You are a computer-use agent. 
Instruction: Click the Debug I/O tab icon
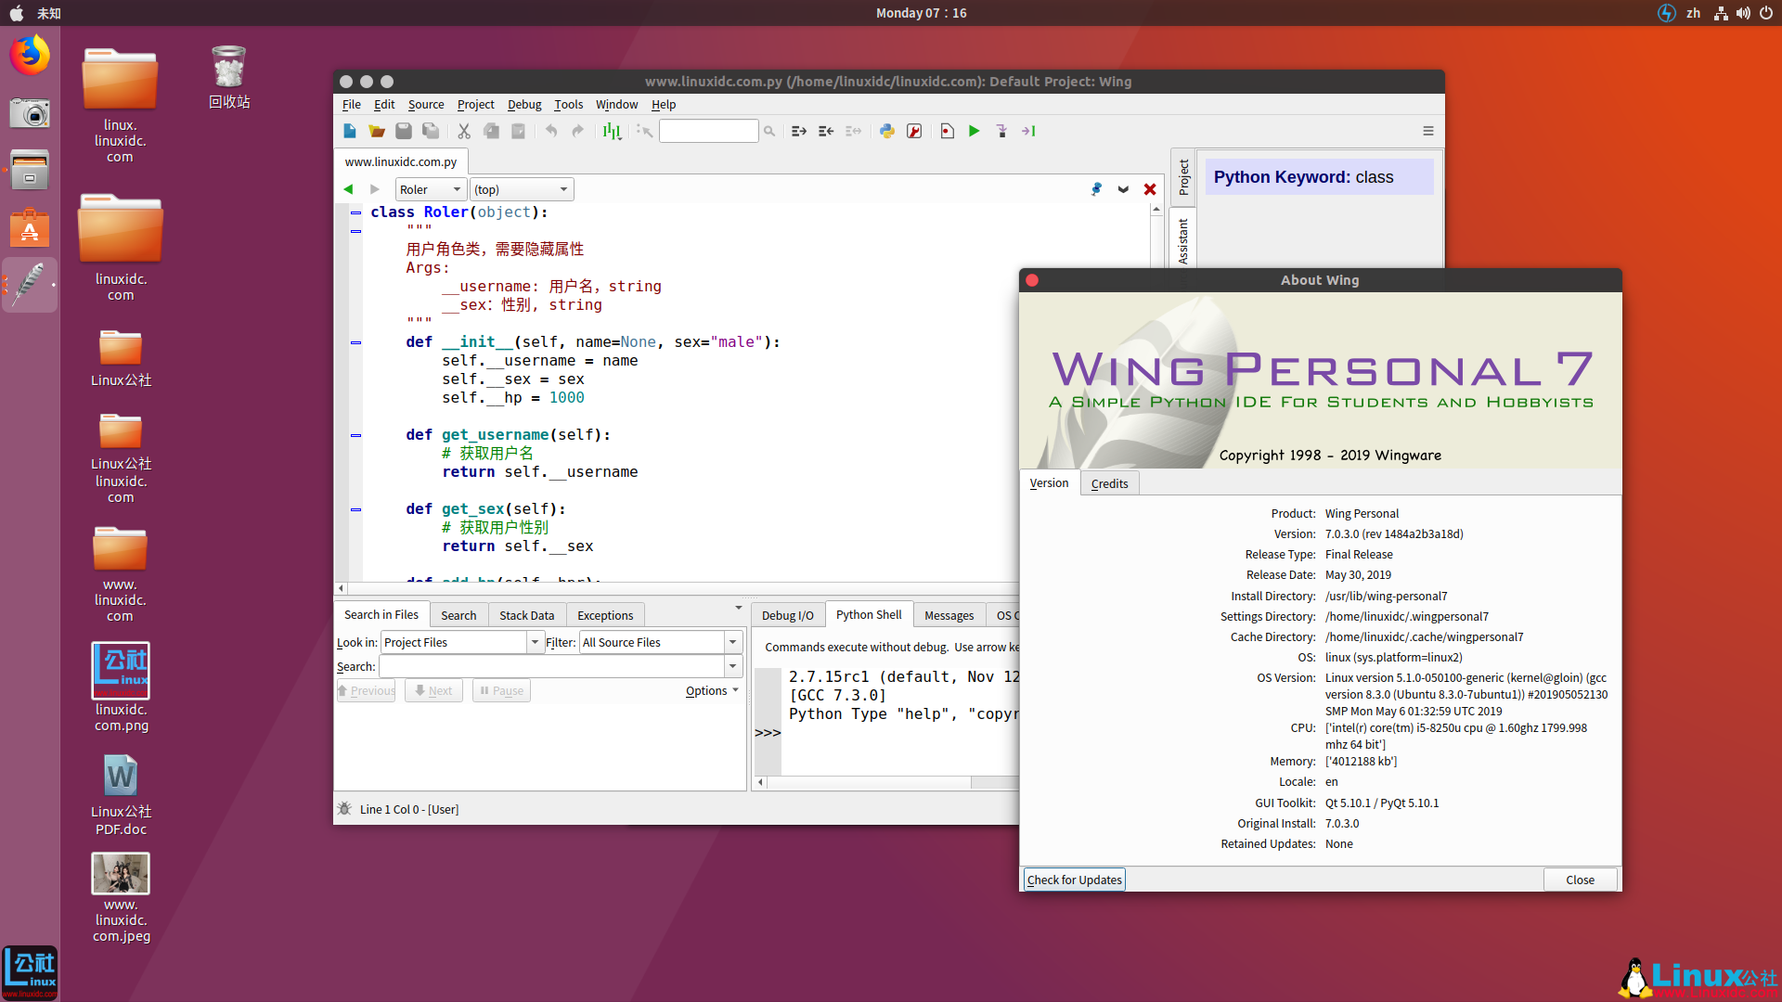coord(786,614)
